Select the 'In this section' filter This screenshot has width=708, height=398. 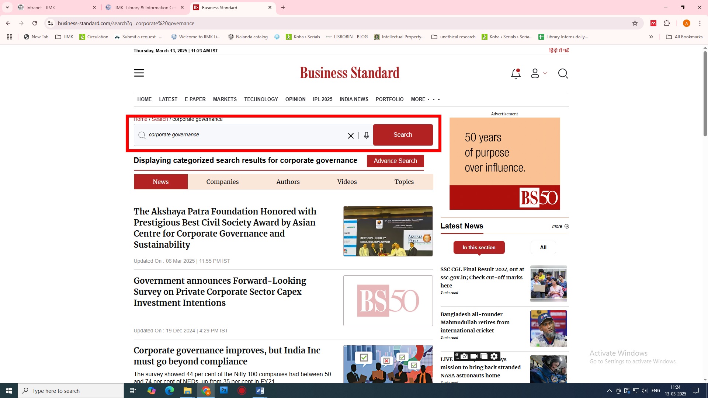(x=479, y=248)
